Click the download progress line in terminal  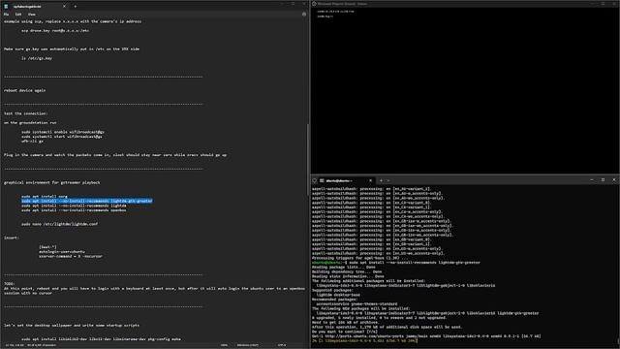coord(364,340)
